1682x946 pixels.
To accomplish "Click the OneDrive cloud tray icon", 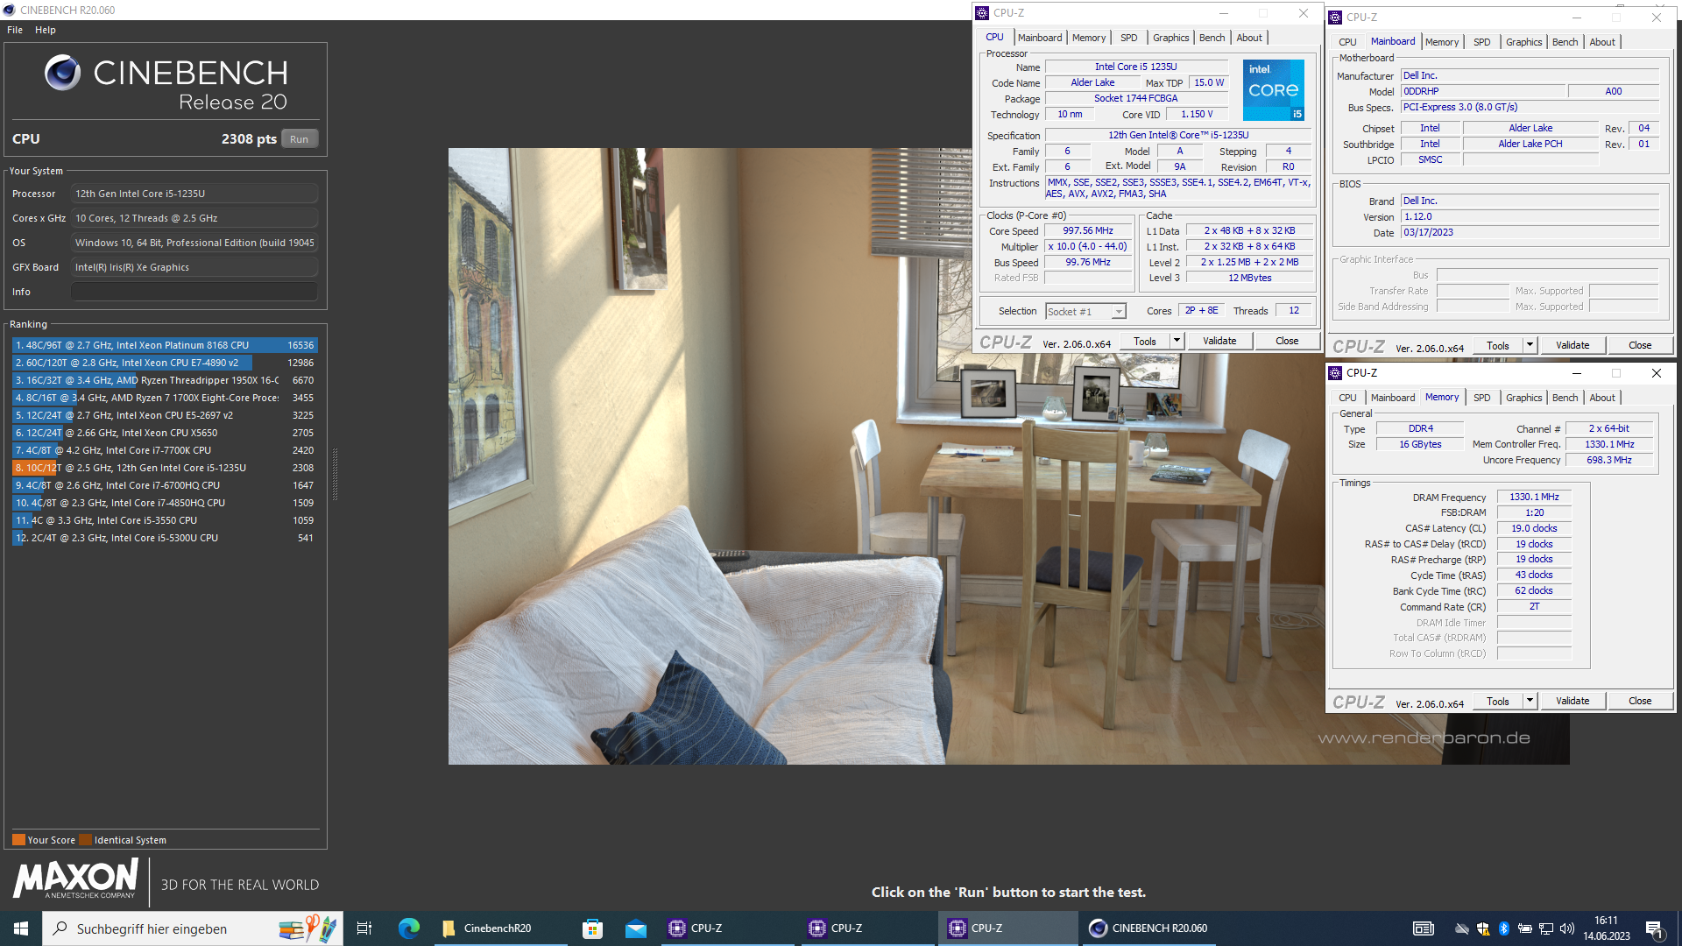I will pyautogui.click(x=1461, y=928).
